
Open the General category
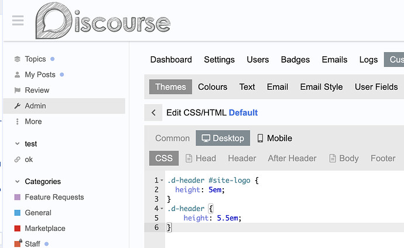tap(38, 213)
